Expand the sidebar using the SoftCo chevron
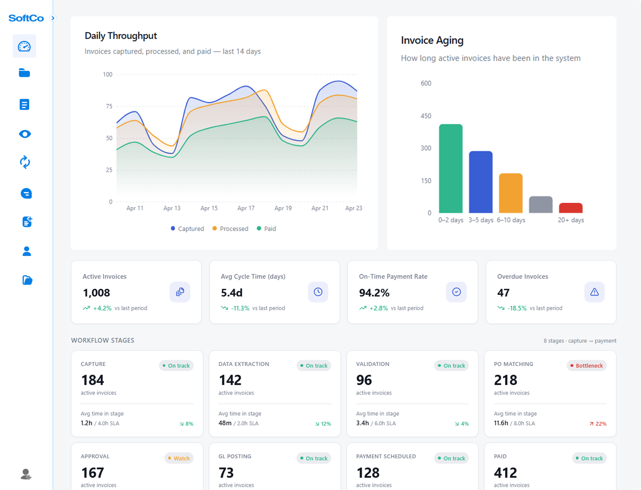The width and height of the screenshot is (641, 490). pyautogui.click(x=53, y=18)
